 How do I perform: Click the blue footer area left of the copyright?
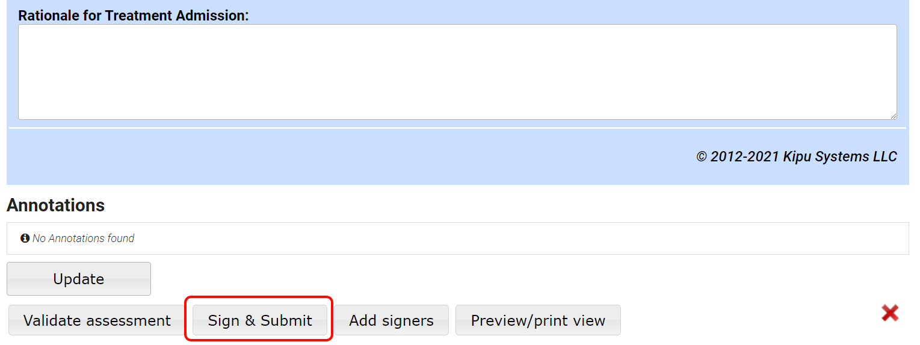(301, 157)
